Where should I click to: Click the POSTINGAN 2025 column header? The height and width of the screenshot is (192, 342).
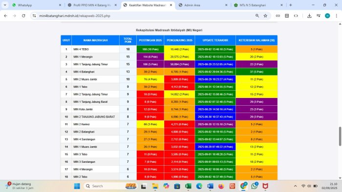click(150, 40)
